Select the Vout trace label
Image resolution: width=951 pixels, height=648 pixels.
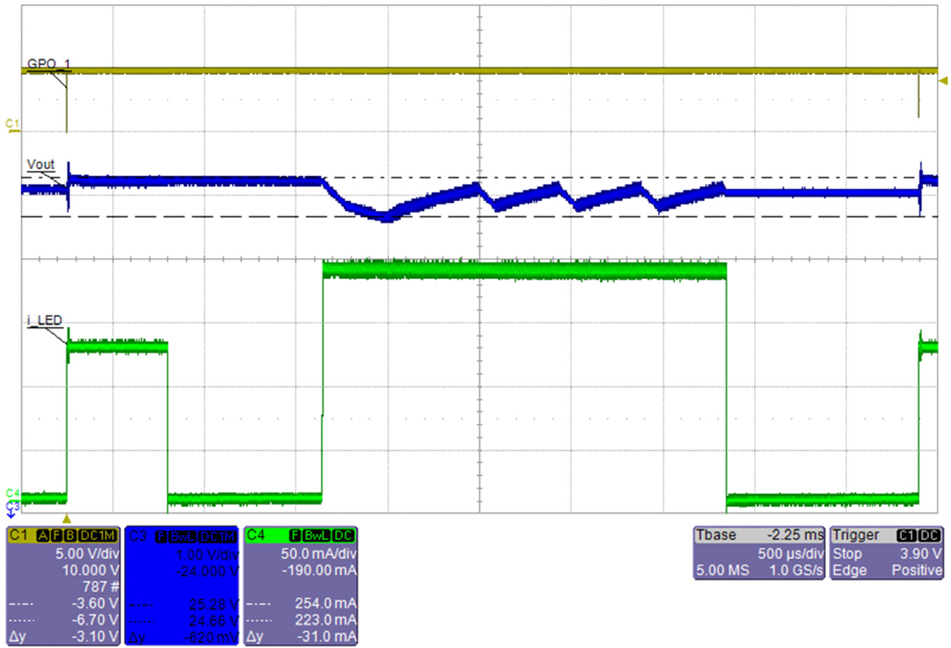[x=41, y=164]
